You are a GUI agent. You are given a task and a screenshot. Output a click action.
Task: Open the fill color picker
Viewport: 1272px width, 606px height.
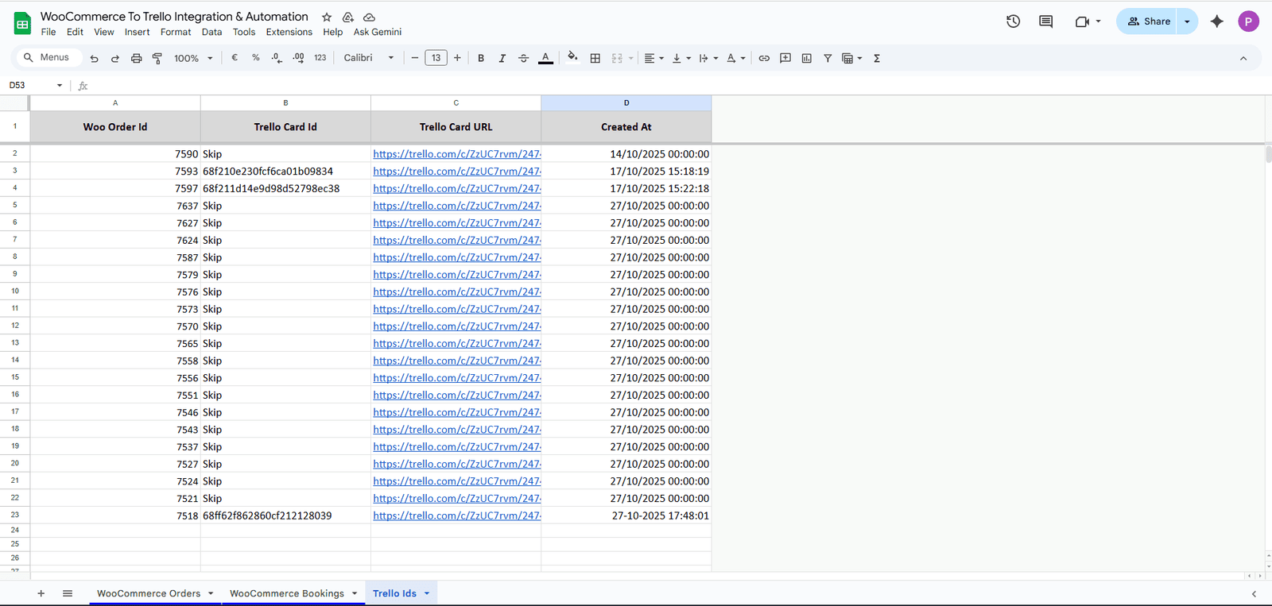[x=572, y=57]
